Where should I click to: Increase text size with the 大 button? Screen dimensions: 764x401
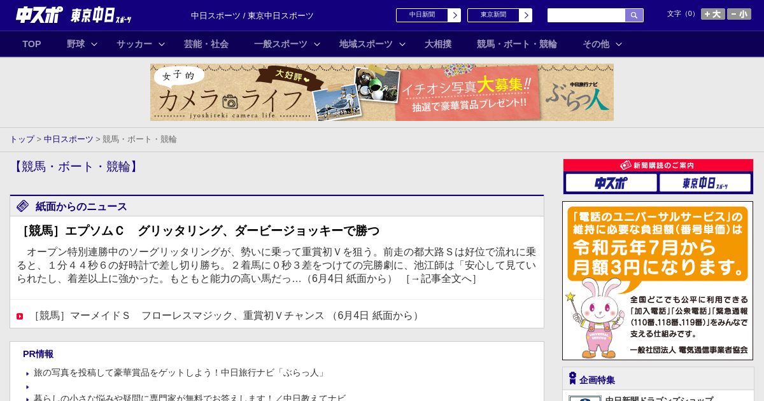point(713,14)
